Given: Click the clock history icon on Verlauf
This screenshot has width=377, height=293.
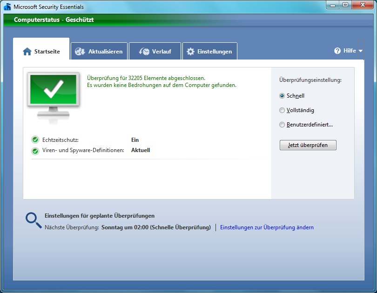Looking at the screenshot, I should (144, 52).
